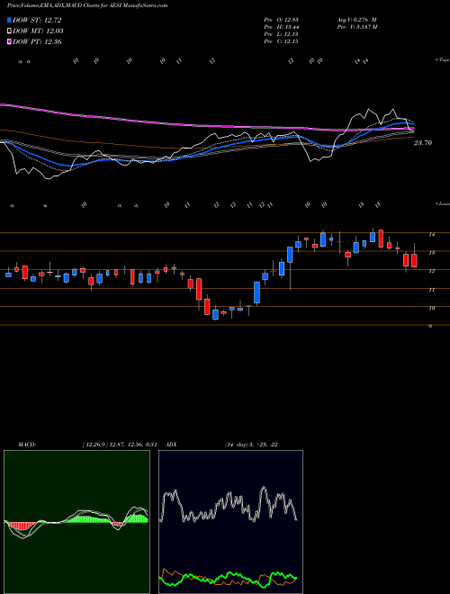This screenshot has height=594, width=450.
Task: Click the magenta DOW PT legend swatch
Action: (x=9, y=41)
